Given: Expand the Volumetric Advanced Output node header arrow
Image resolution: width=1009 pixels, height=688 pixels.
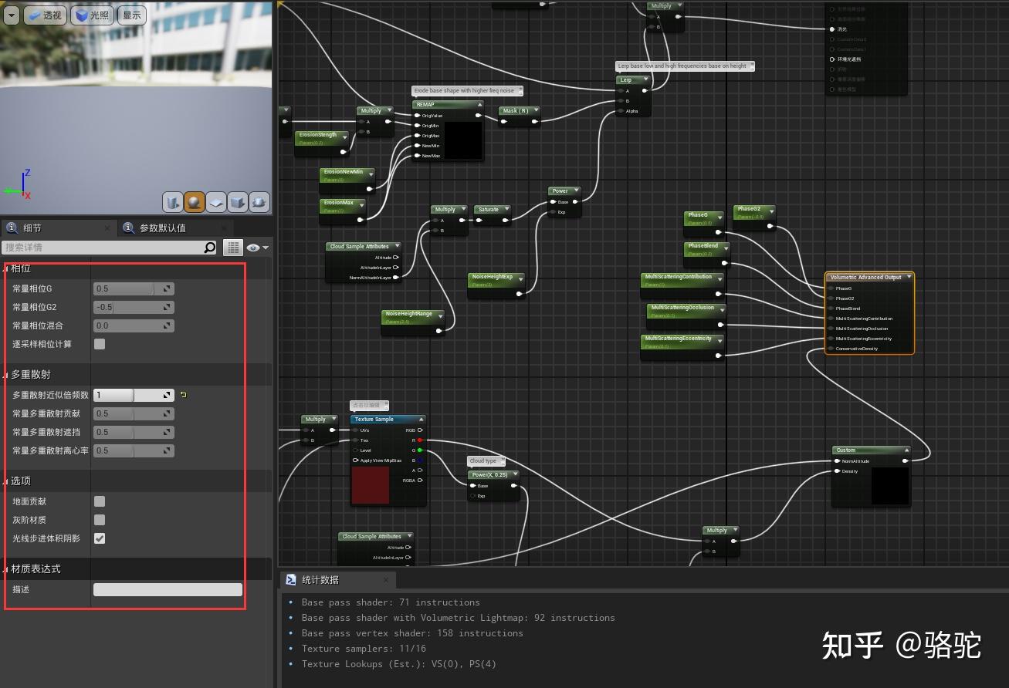Looking at the screenshot, I should 909,278.
